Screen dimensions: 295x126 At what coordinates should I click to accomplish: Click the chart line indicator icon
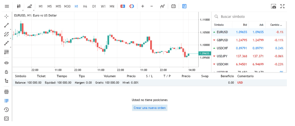162,6
